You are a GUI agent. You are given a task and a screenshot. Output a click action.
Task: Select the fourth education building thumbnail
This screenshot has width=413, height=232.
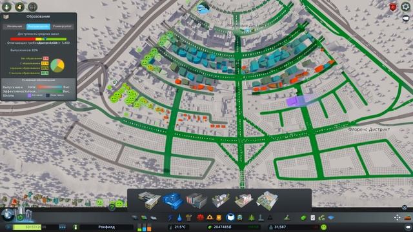pyautogui.click(x=221, y=200)
